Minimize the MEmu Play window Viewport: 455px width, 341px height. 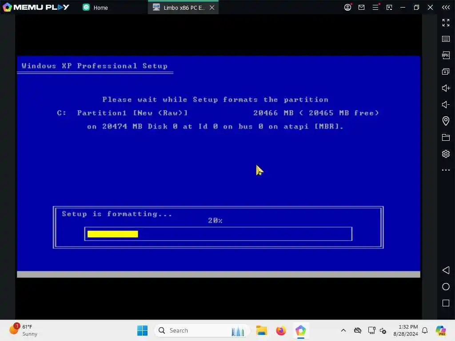coord(403,7)
